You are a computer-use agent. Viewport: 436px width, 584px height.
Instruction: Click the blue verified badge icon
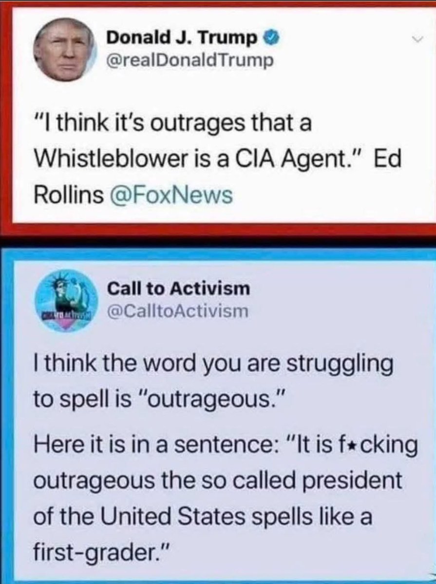pos(270,38)
